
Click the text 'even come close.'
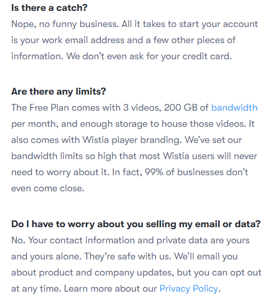(x=48, y=188)
